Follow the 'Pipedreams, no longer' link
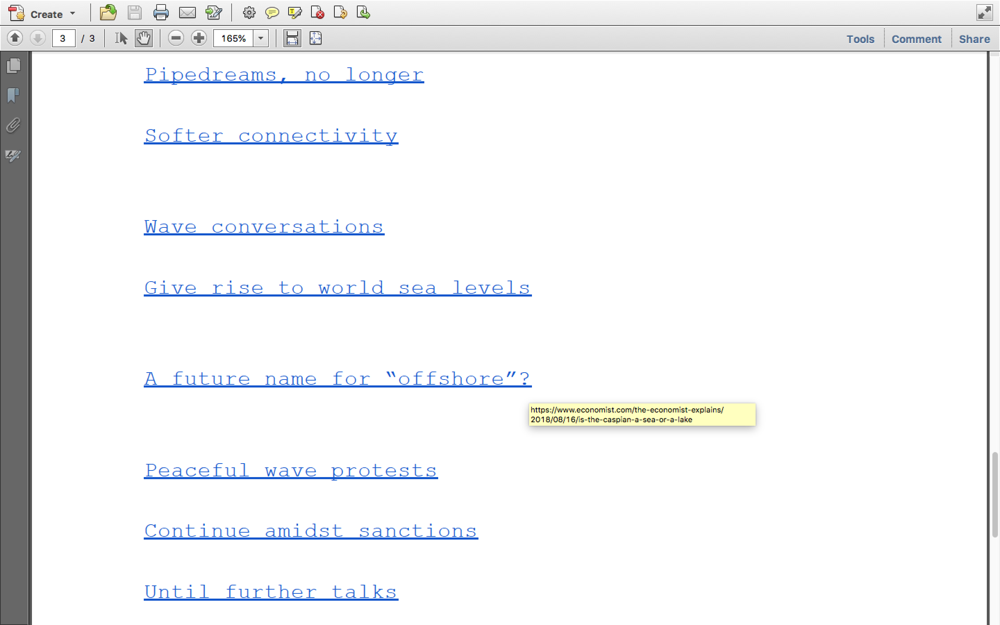This screenshot has width=1000, height=625. coord(284,75)
